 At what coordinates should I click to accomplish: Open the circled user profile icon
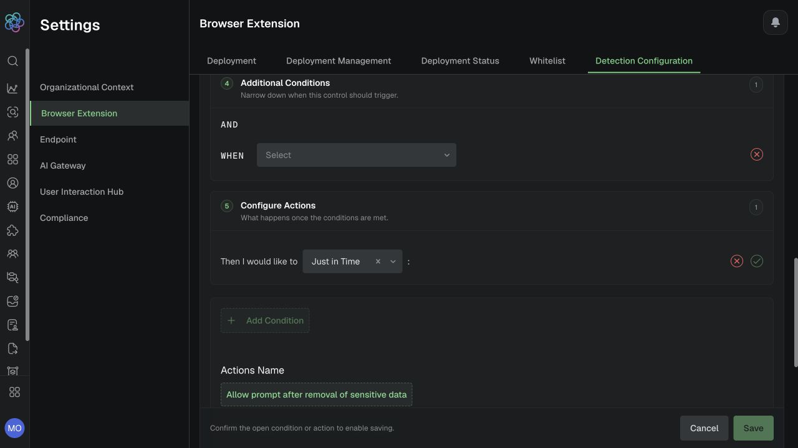click(12, 183)
